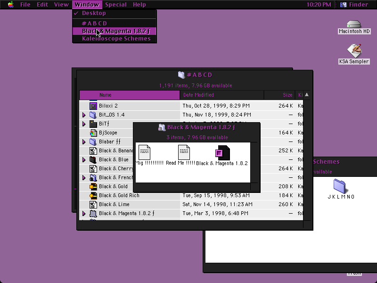Click the Bit_OS 1.4 folder icon
Image resolution: width=377 pixels, height=283 pixels.
93,115
